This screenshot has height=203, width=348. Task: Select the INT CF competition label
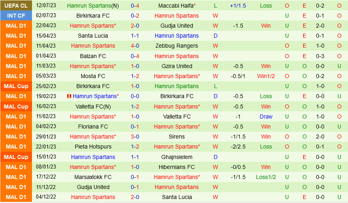(16, 16)
